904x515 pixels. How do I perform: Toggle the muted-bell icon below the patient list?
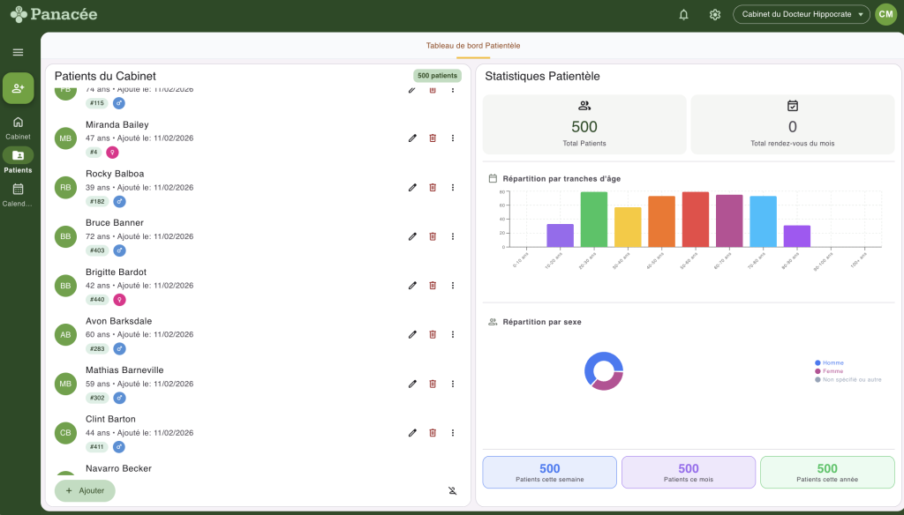tap(453, 491)
